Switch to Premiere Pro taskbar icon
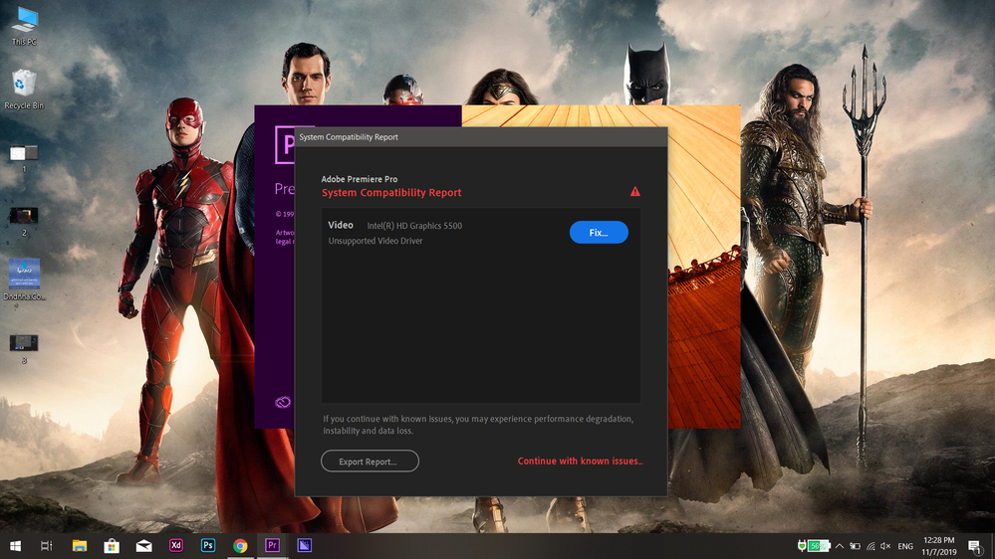This screenshot has height=559, width=995. tap(272, 546)
